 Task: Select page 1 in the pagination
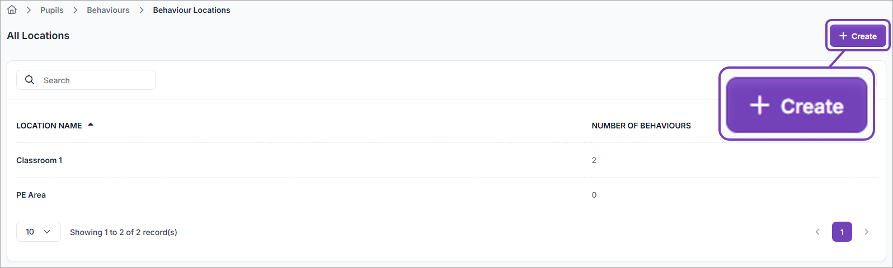click(842, 232)
